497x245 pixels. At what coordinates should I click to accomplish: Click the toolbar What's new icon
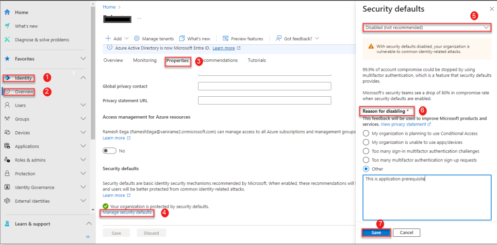click(x=182, y=38)
